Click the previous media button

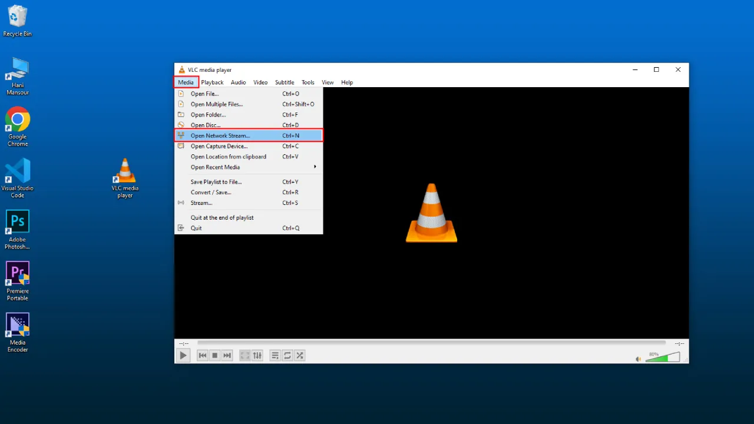[x=203, y=355]
